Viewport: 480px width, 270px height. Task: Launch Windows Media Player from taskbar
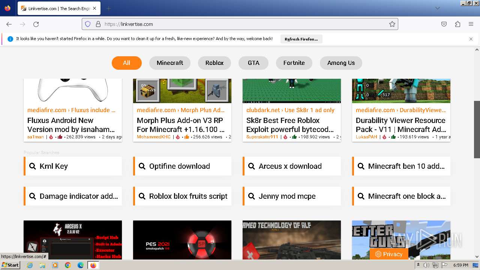click(x=55, y=265)
